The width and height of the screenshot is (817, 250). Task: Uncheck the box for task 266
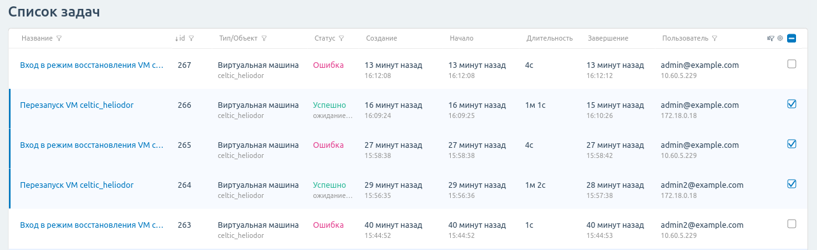tap(792, 104)
